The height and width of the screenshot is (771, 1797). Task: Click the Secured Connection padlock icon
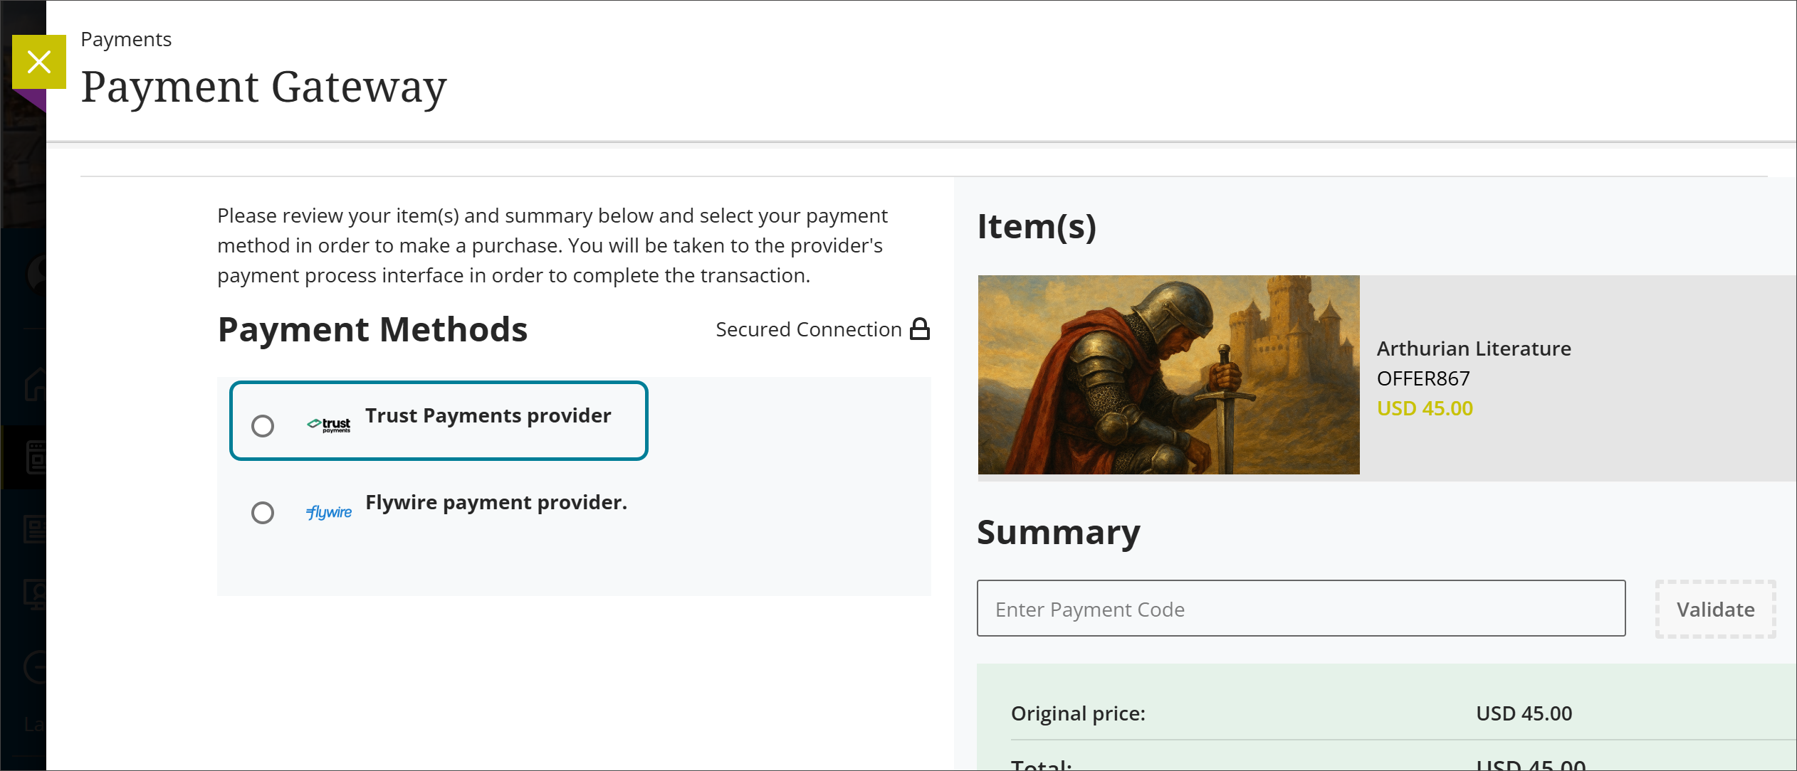[x=922, y=329]
